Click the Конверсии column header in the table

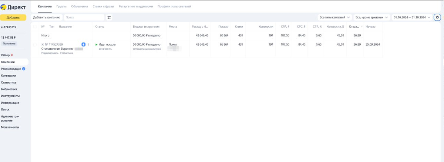coord(266,27)
